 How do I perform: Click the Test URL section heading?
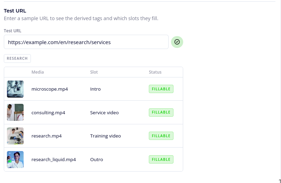(x=15, y=11)
